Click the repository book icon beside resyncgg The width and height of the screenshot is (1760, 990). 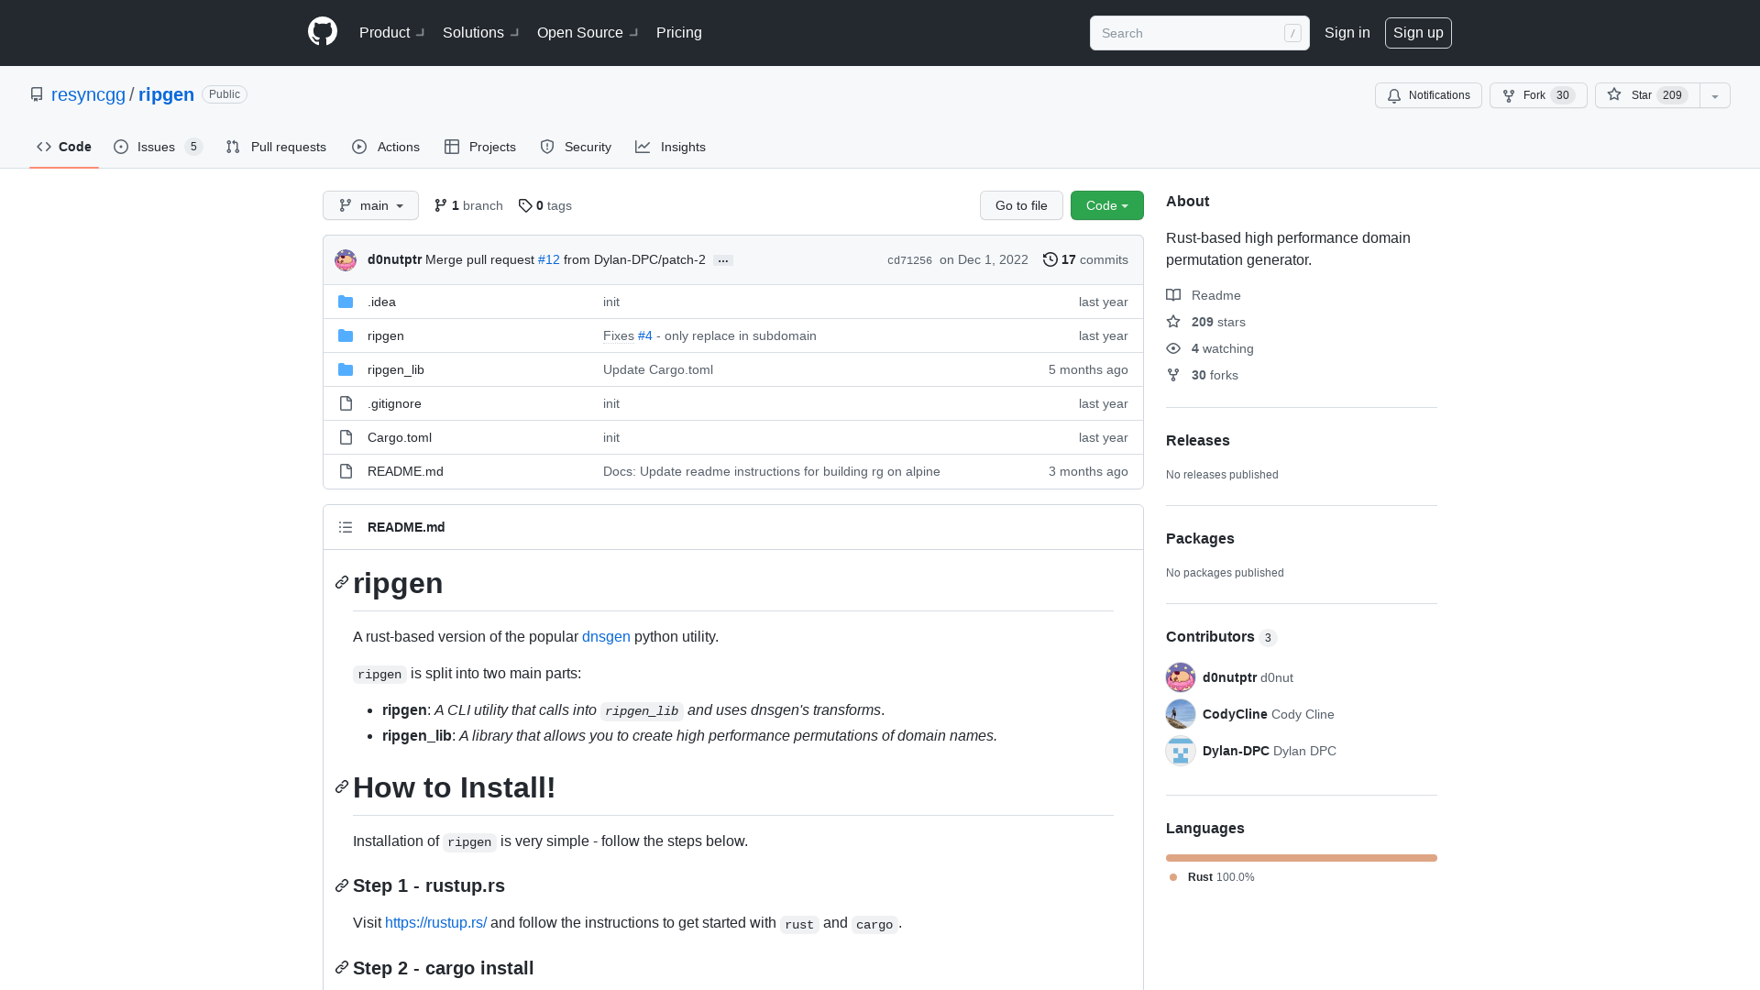(x=37, y=94)
